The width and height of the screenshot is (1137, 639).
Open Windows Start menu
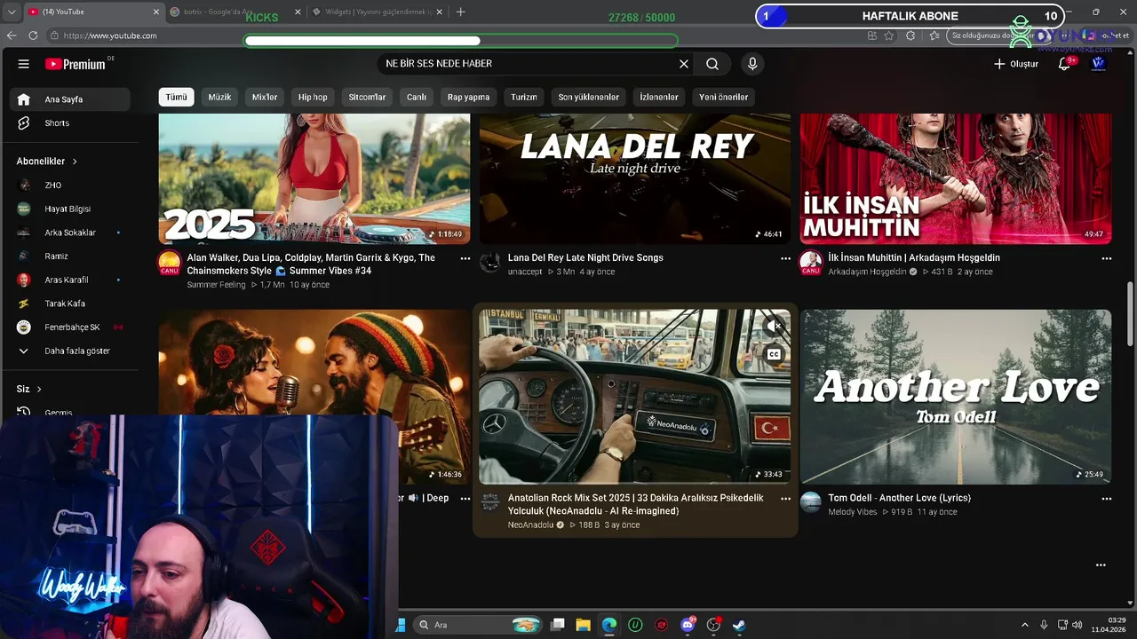pos(401,625)
